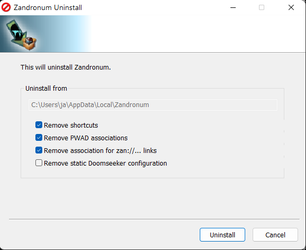Click 'This will uninstall Zandronum.' message text
The width and height of the screenshot is (306, 250).
pos(66,68)
